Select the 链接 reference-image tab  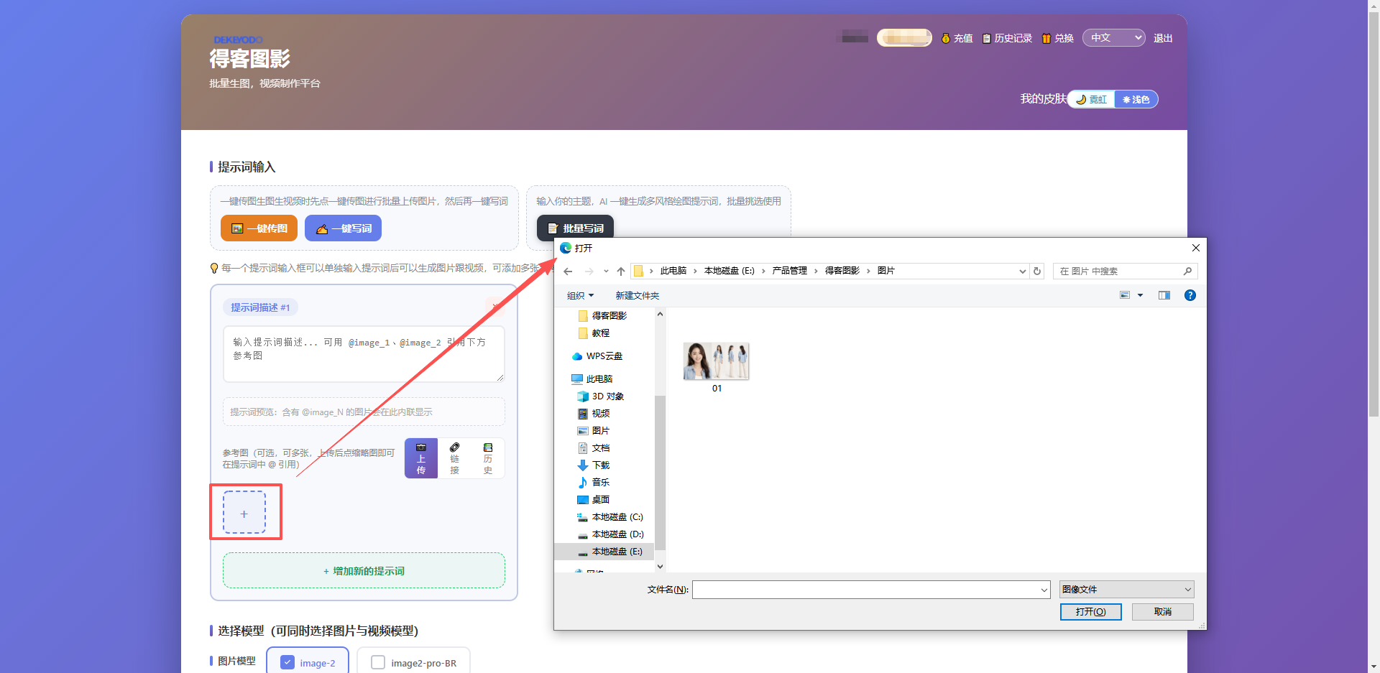(454, 458)
